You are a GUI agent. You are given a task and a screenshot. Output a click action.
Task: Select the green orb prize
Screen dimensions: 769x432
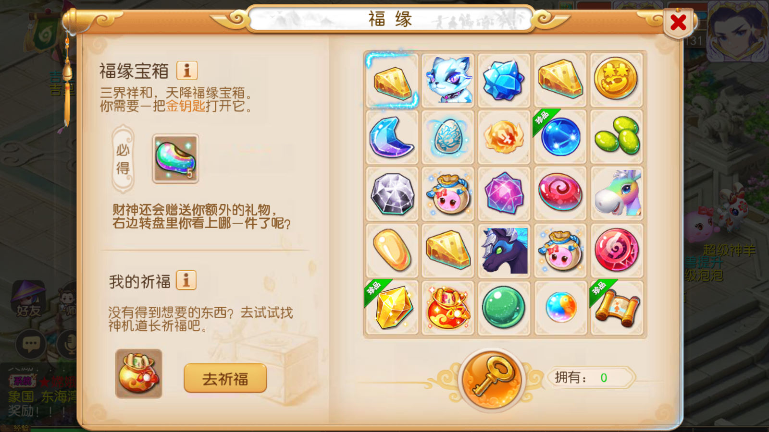504,308
